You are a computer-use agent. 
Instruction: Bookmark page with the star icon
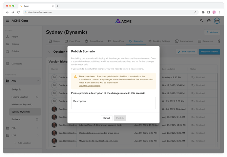(x=195, y=12)
